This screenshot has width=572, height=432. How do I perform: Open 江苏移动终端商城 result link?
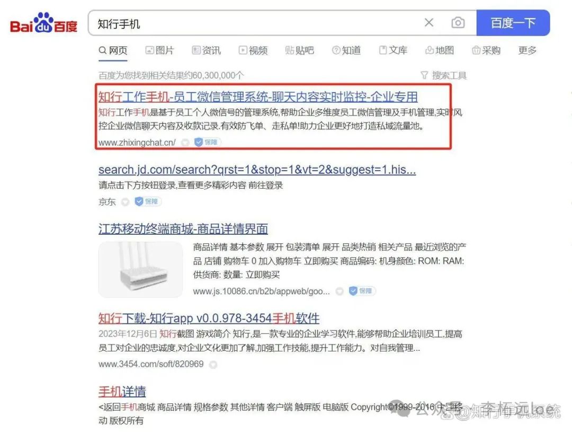[x=183, y=229]
